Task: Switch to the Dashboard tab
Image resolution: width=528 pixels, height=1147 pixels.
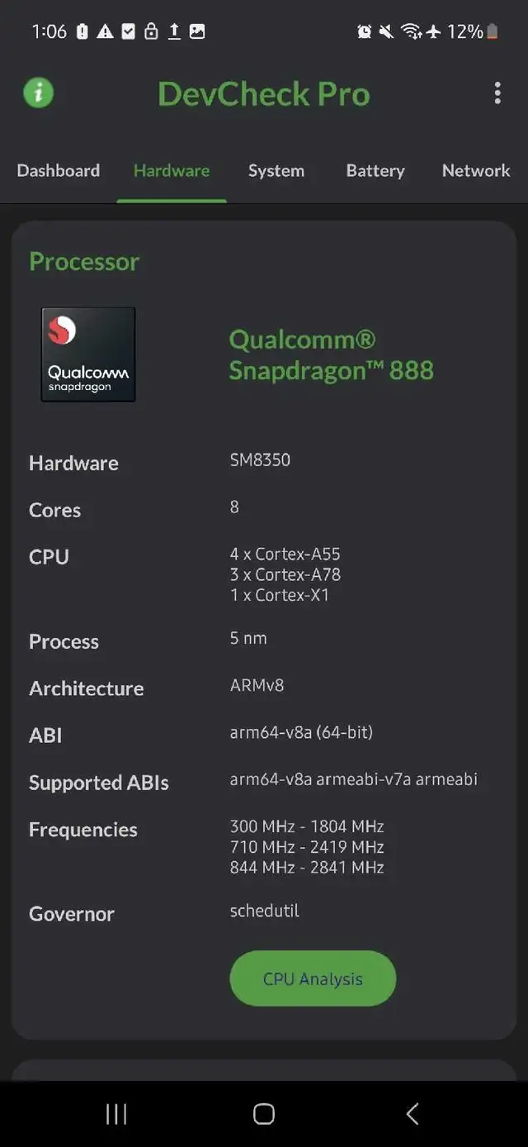Action: [59, 170]
